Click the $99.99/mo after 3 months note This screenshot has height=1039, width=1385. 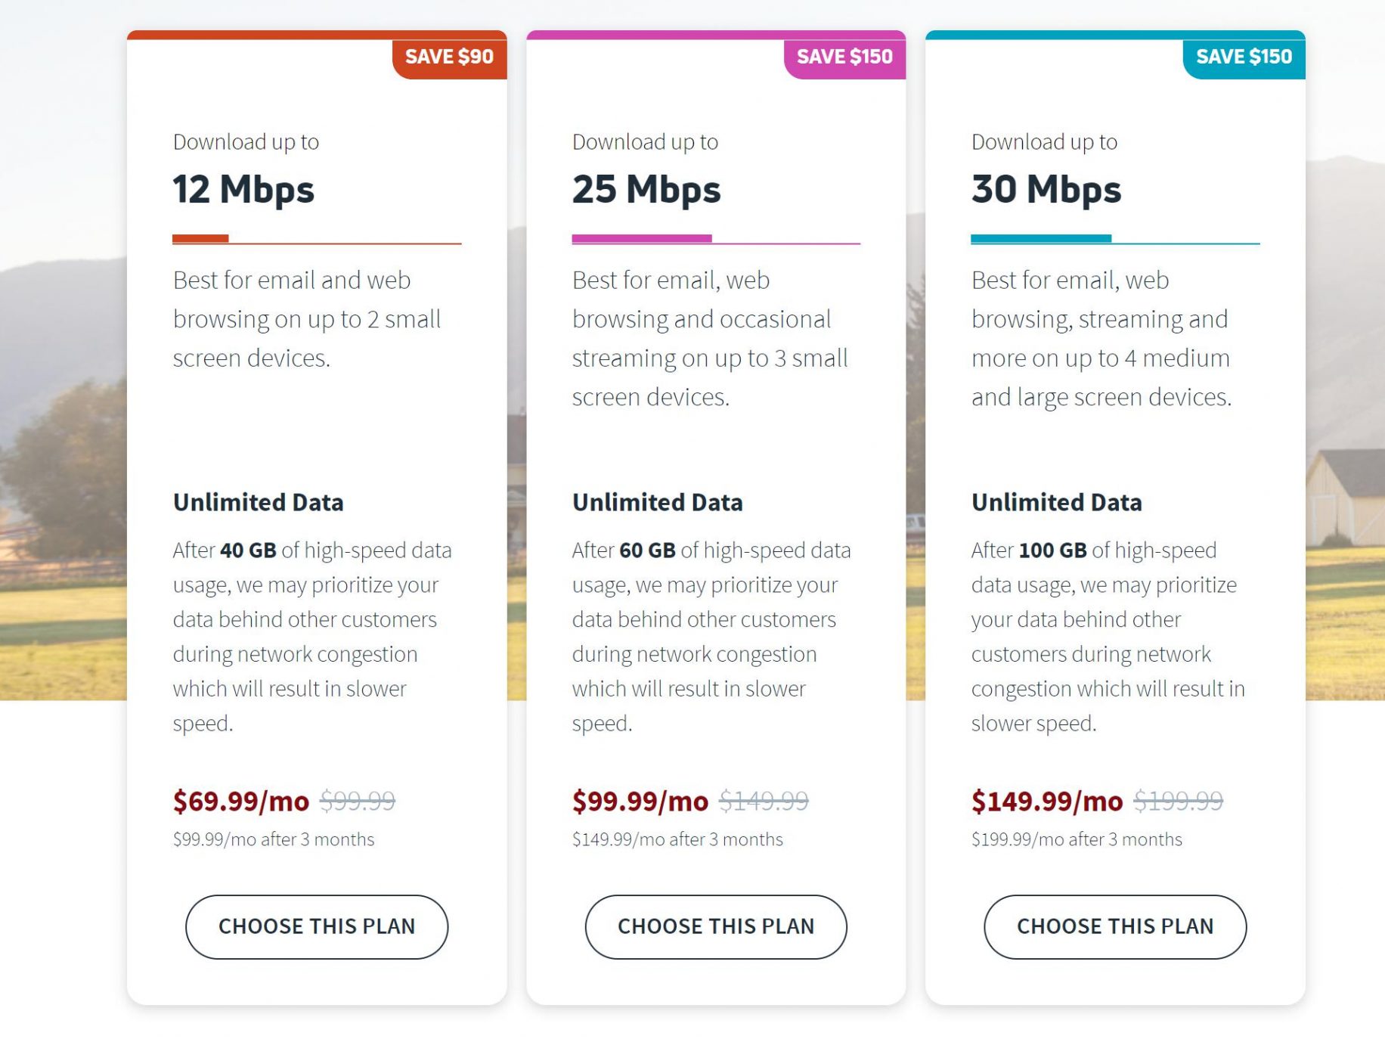[x=274, y=839]
